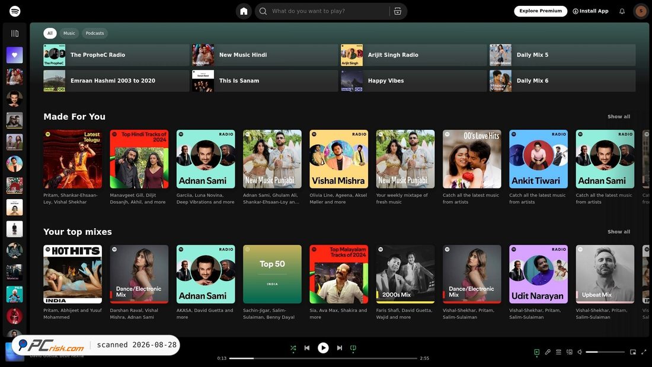Open Top Hindi Tracks of 2024 card
The image size is (652, 367).
139,159
